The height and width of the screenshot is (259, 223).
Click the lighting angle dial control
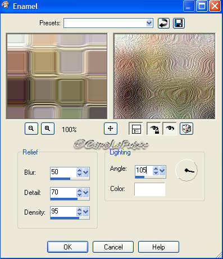pos(186,170)
